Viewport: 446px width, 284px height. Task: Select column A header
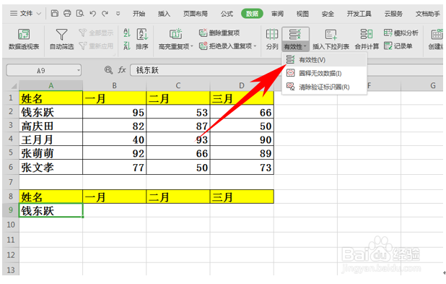pyautogui.click(x=51, y=85)
